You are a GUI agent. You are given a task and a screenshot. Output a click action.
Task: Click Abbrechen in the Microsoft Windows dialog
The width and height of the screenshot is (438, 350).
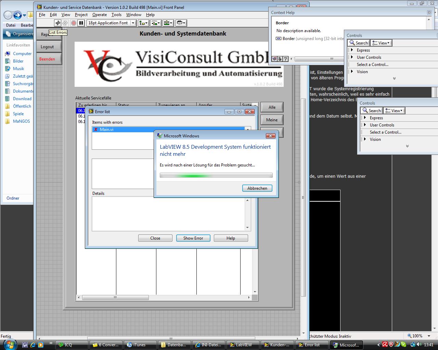click(x=257, y=188)
